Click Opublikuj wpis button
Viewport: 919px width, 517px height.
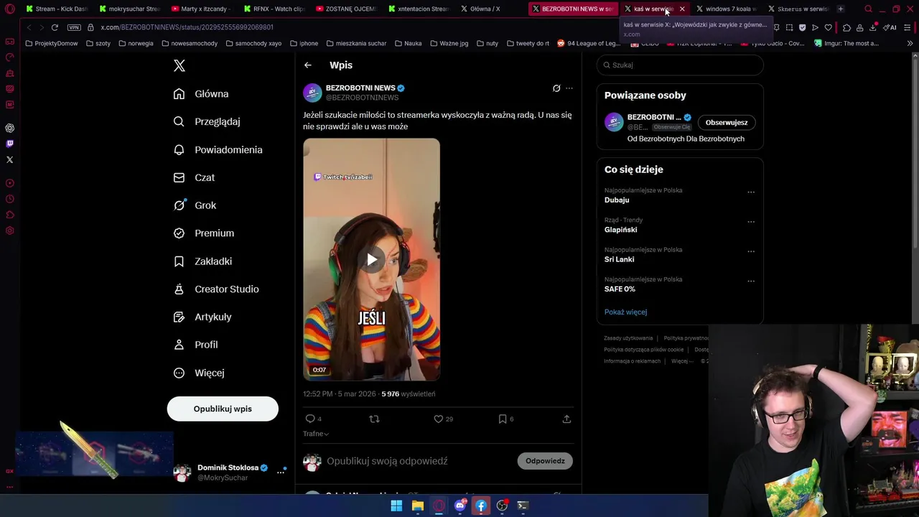tap(223, 409)
